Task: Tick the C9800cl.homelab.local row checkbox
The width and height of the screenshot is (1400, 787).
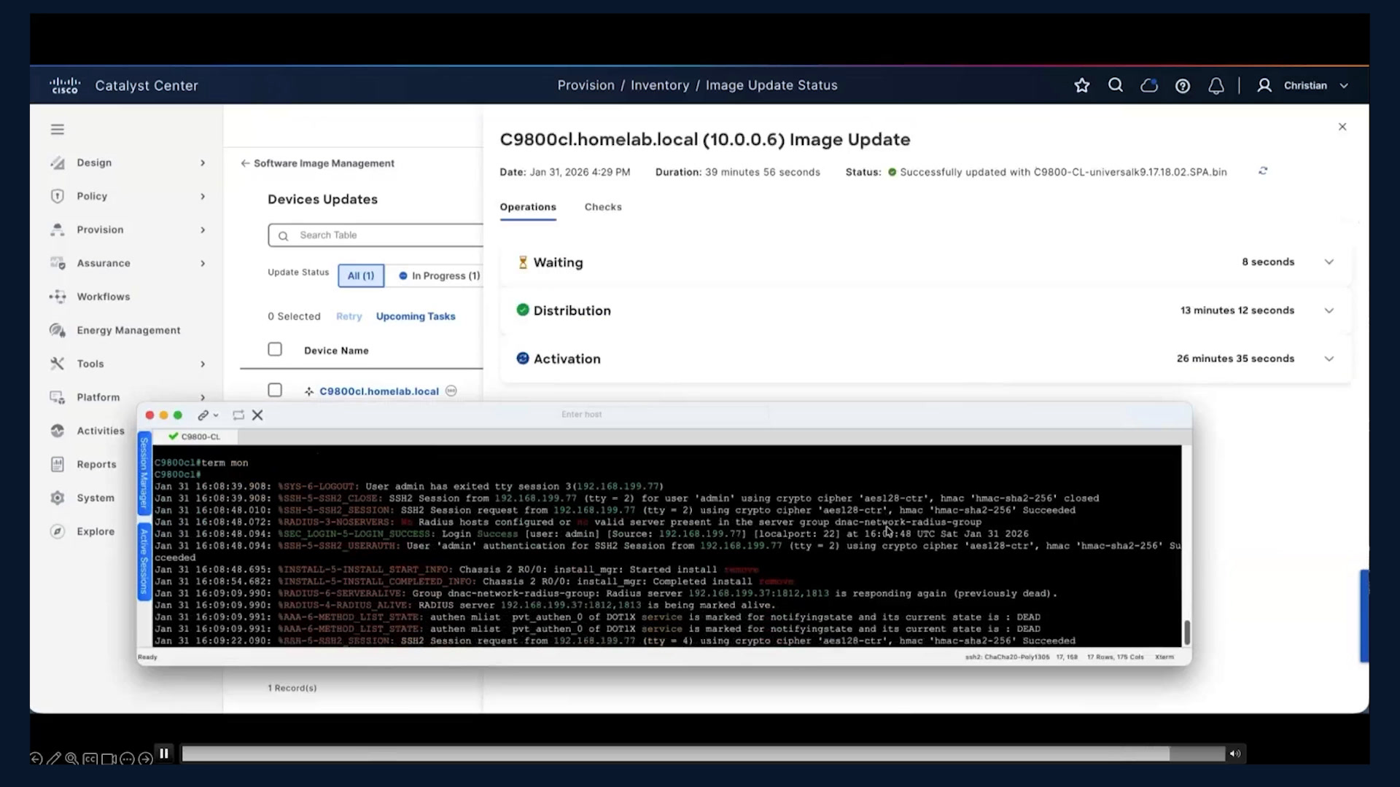Action: click(x=275, y=390)
